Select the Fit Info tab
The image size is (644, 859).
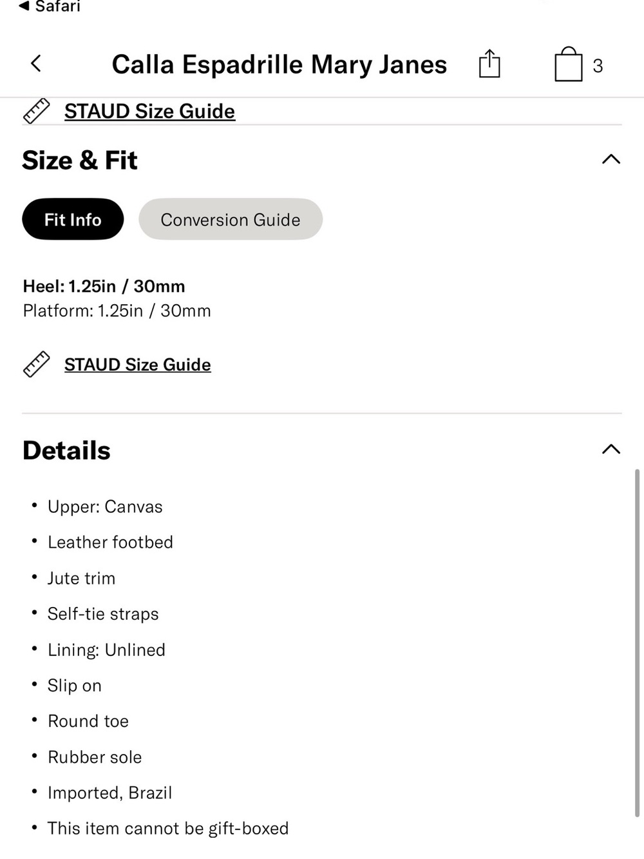[x=73, y=219]
